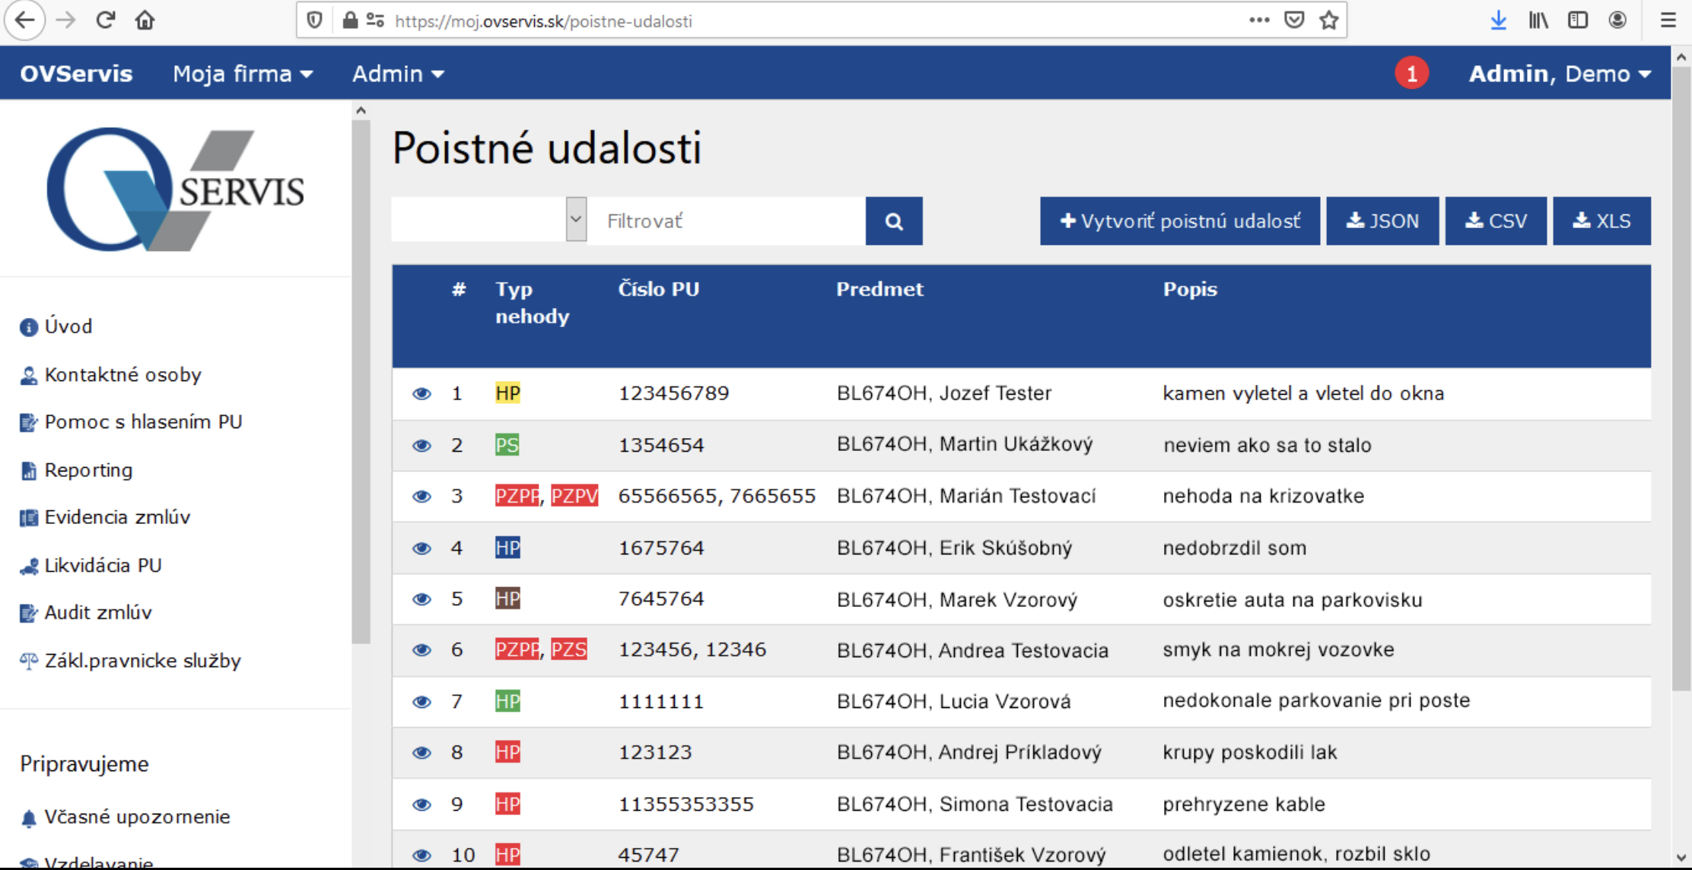Open Úvod in the sidebar
1692x870 pixels.
point(56,326)
